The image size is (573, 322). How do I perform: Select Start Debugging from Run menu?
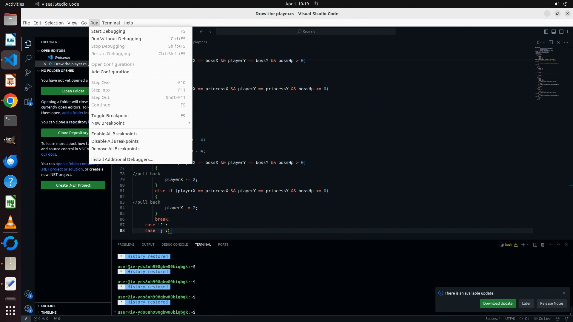pyautogui.click(x=108, y=31)
